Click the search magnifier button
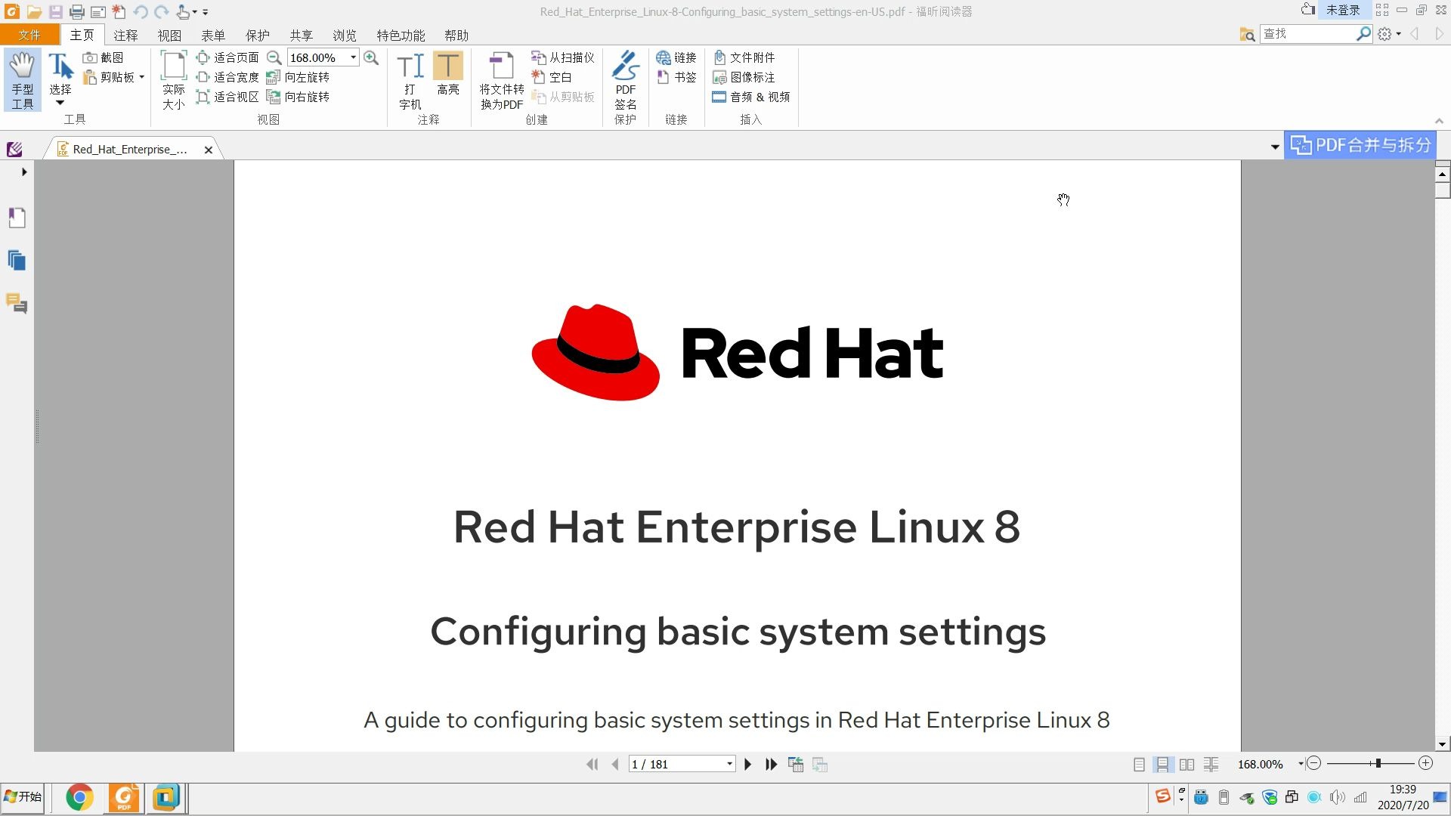This screenshot has height=816, width=1451. click(x=1363, y=34)
